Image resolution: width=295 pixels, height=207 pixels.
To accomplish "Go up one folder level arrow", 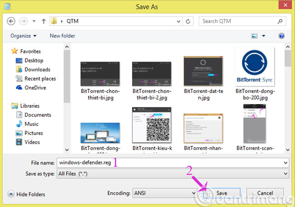I will click(x=44, y=21).
